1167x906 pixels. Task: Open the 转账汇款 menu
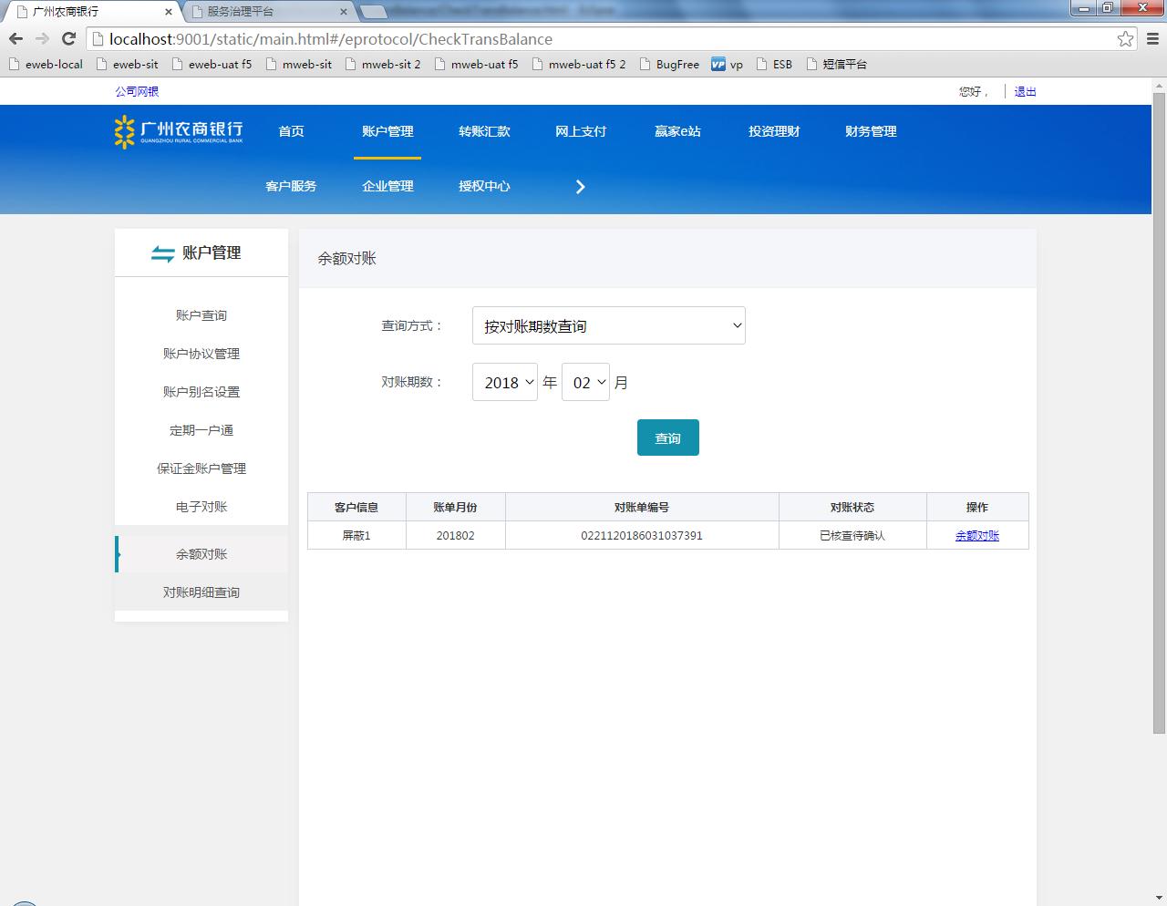(x=484, y=131)
